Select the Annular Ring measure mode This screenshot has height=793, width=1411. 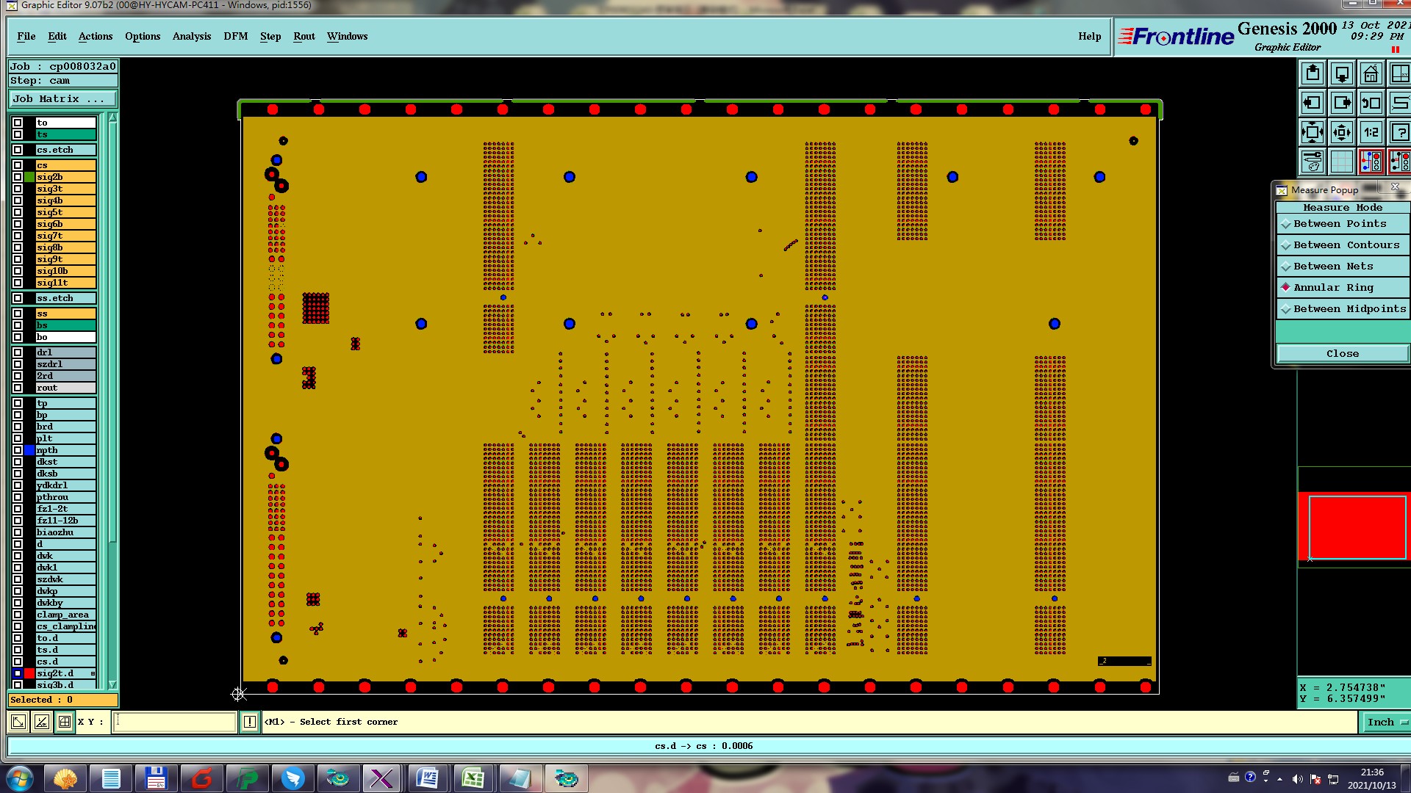coord(1333,288)
